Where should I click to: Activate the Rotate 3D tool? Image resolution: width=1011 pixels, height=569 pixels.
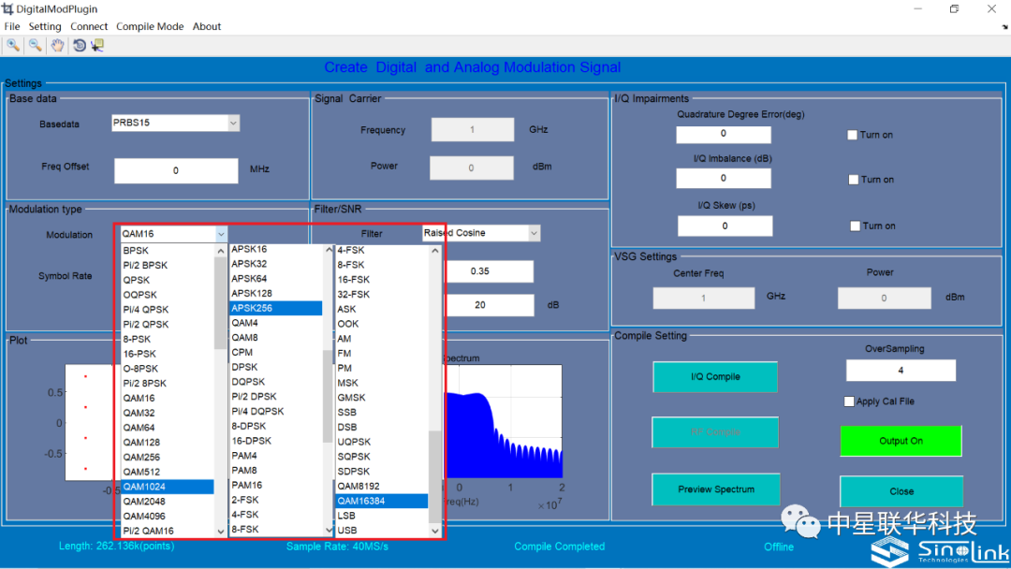click(79, 45)
